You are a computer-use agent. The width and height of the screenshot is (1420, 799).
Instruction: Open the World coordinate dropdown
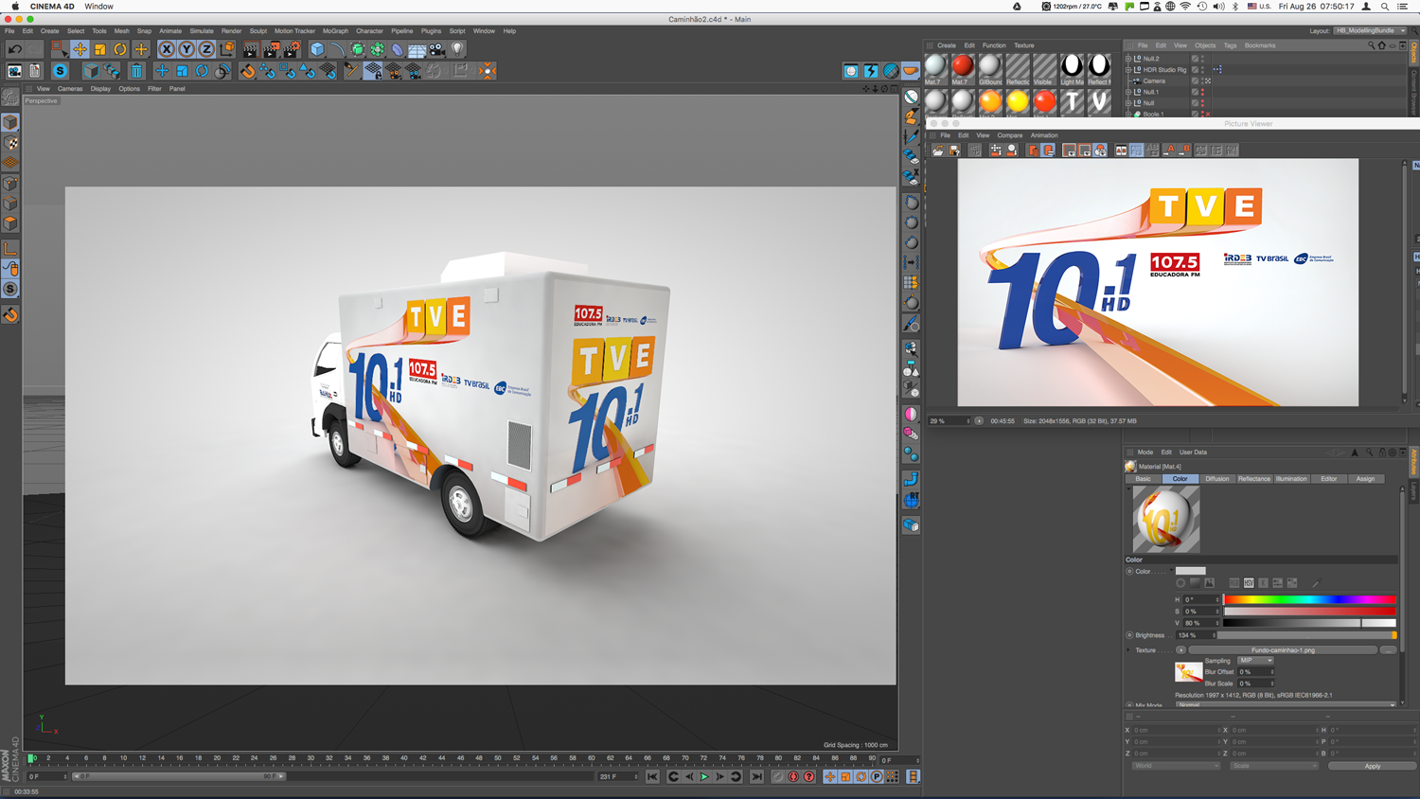(1176, 766)
